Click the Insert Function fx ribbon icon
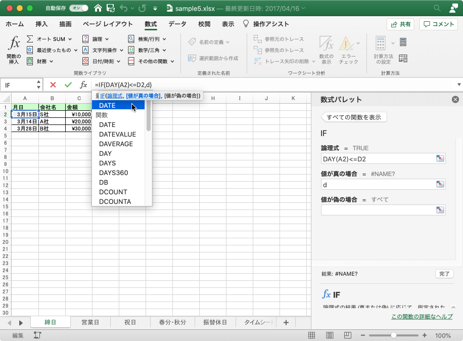This screenshot has height=341, width=463. point(14,43)
